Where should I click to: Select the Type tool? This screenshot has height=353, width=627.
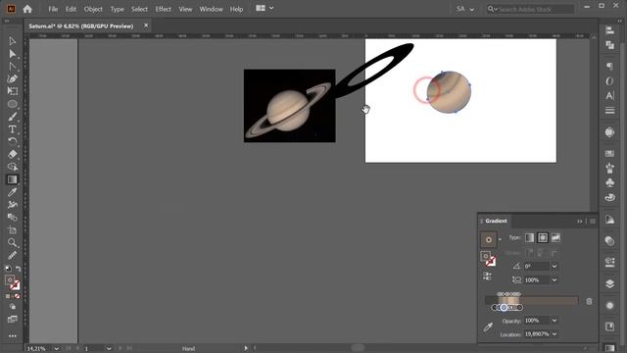(12, 129)
